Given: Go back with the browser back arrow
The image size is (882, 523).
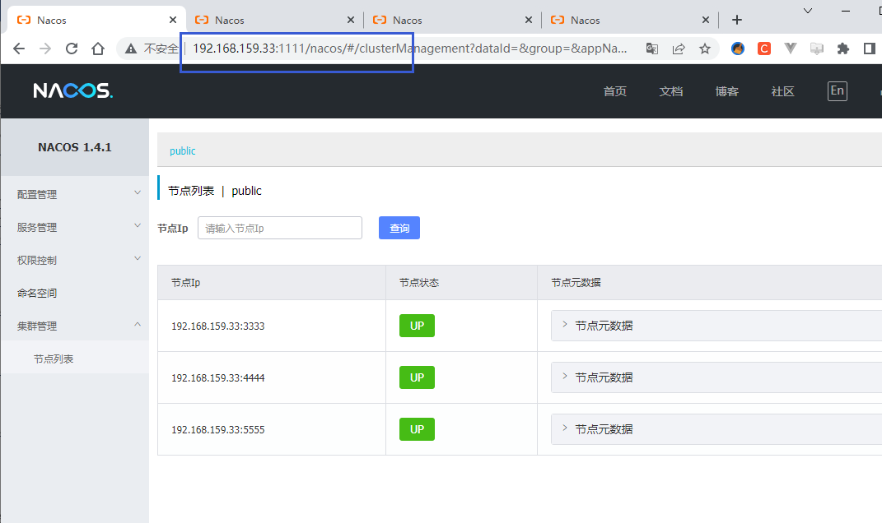Looking at the screenshot, I should click(x=19, y=49).
